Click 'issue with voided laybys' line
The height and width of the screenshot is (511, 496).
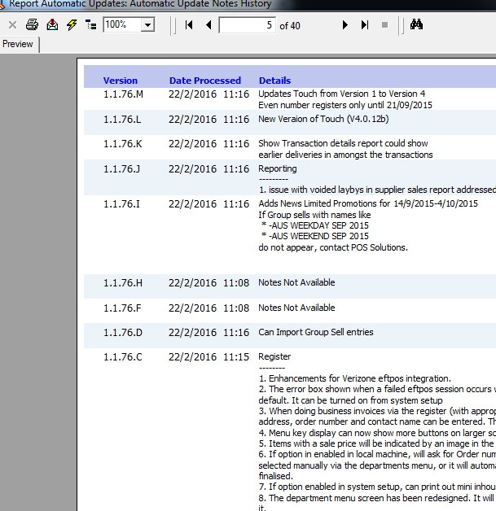point(377,190)
